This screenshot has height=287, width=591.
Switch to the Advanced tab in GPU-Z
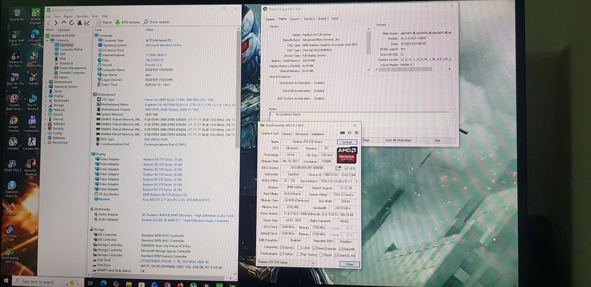[301, 134]
